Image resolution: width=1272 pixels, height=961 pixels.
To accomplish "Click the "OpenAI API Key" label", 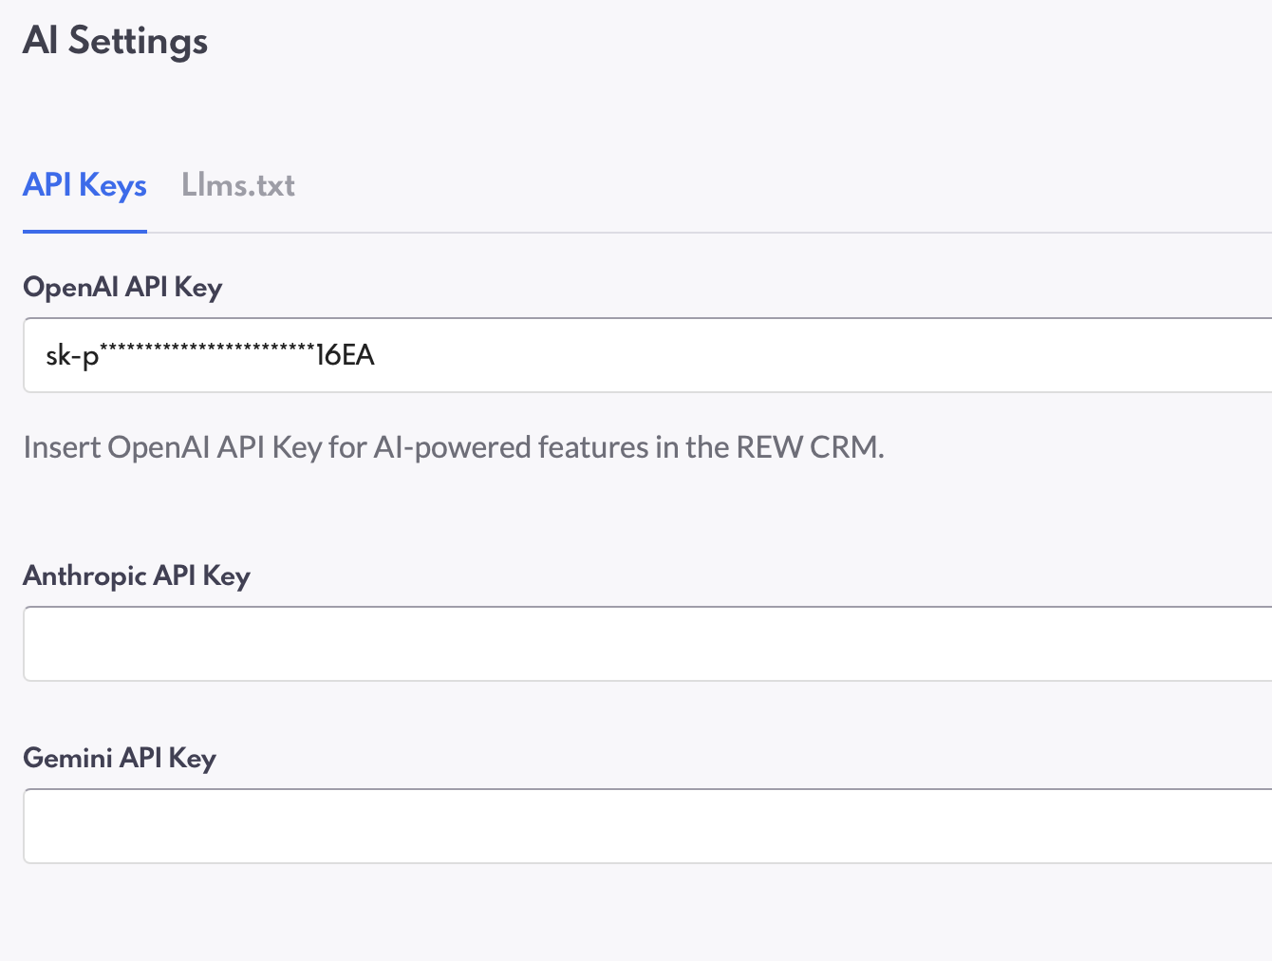I will (x=122, y=288).
